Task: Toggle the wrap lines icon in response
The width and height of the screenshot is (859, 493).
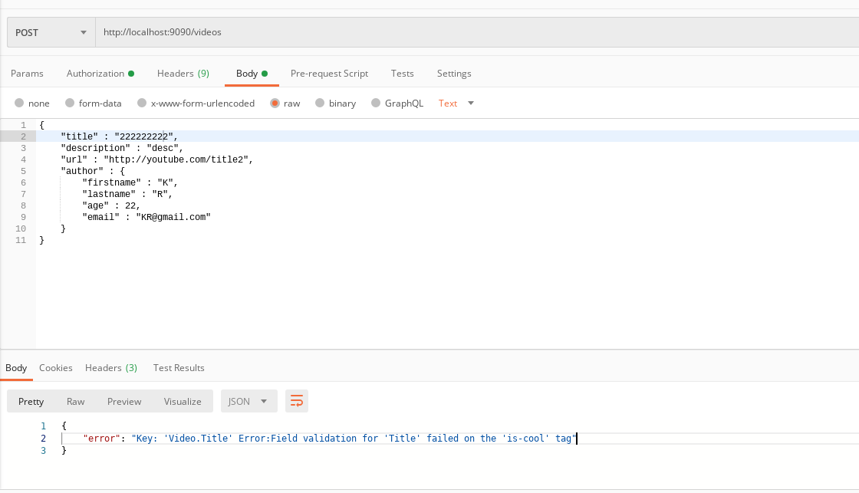Action: point(297,401)
